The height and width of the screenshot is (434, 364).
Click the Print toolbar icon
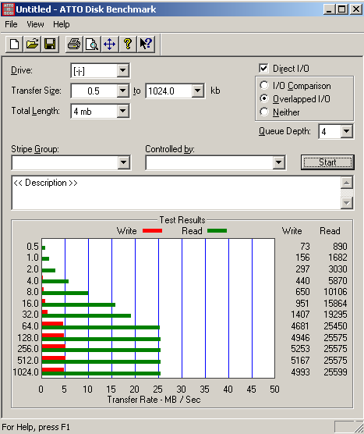click(74, 44)
